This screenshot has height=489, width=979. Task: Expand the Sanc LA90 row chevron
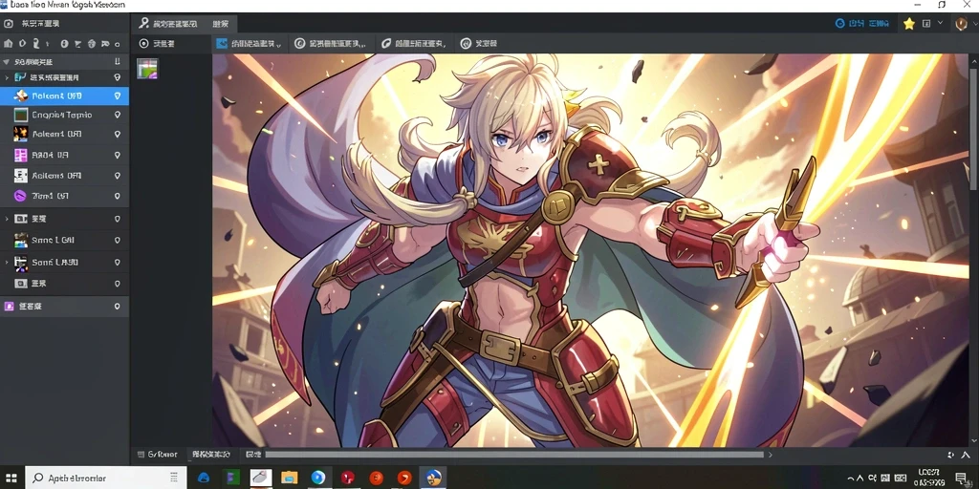(7, 262)
